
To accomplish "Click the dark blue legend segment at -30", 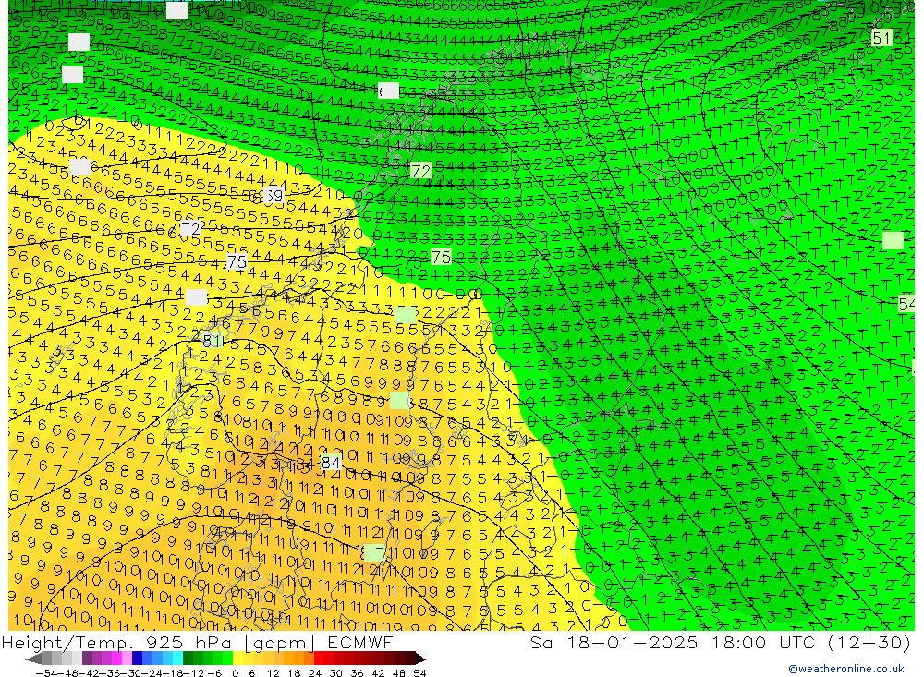I will (137, 659).
